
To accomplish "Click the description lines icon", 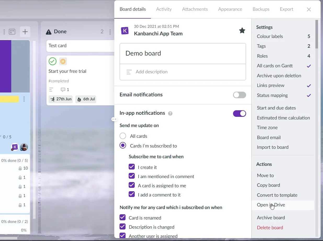I will click(129, 72).
